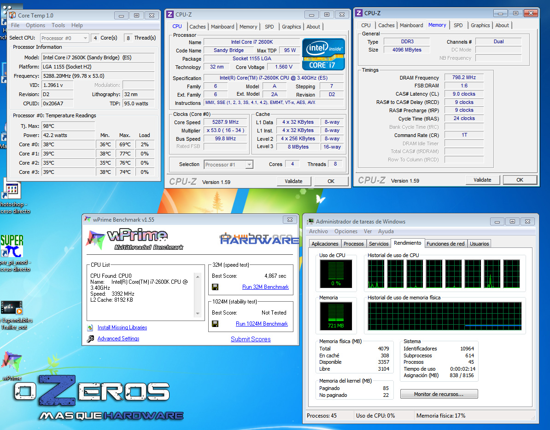Click the first CPU-Z window's Z title icon
This screenshot has width=550, height=430.
(x=170, y=14)
